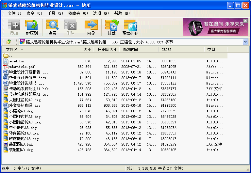The image size is (251, 173).
Task: Select the 装配图A0.dwg file
Action: 21,150
